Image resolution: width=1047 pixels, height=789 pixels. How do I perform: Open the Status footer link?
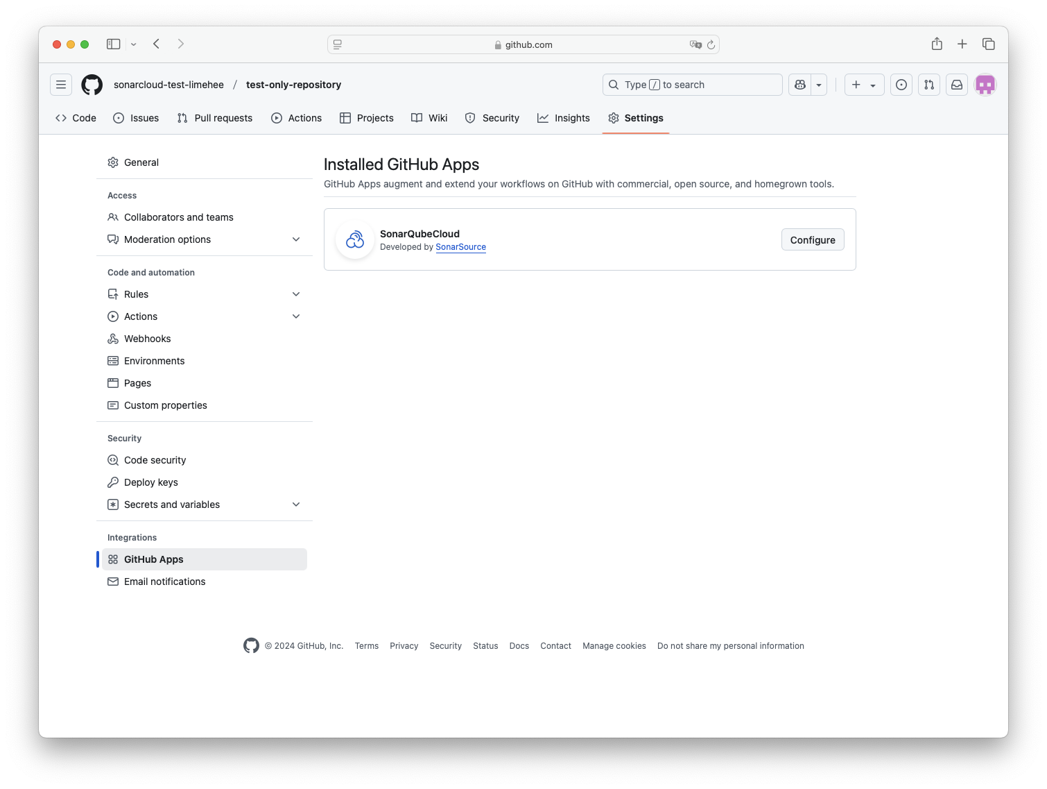point(485,646)
